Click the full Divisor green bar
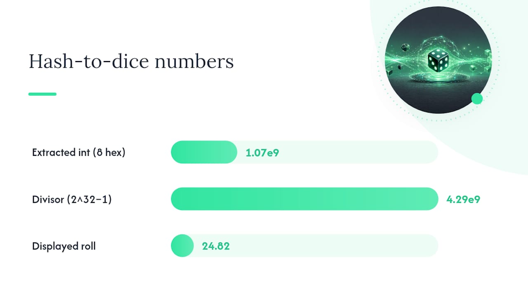 (304, 199)
